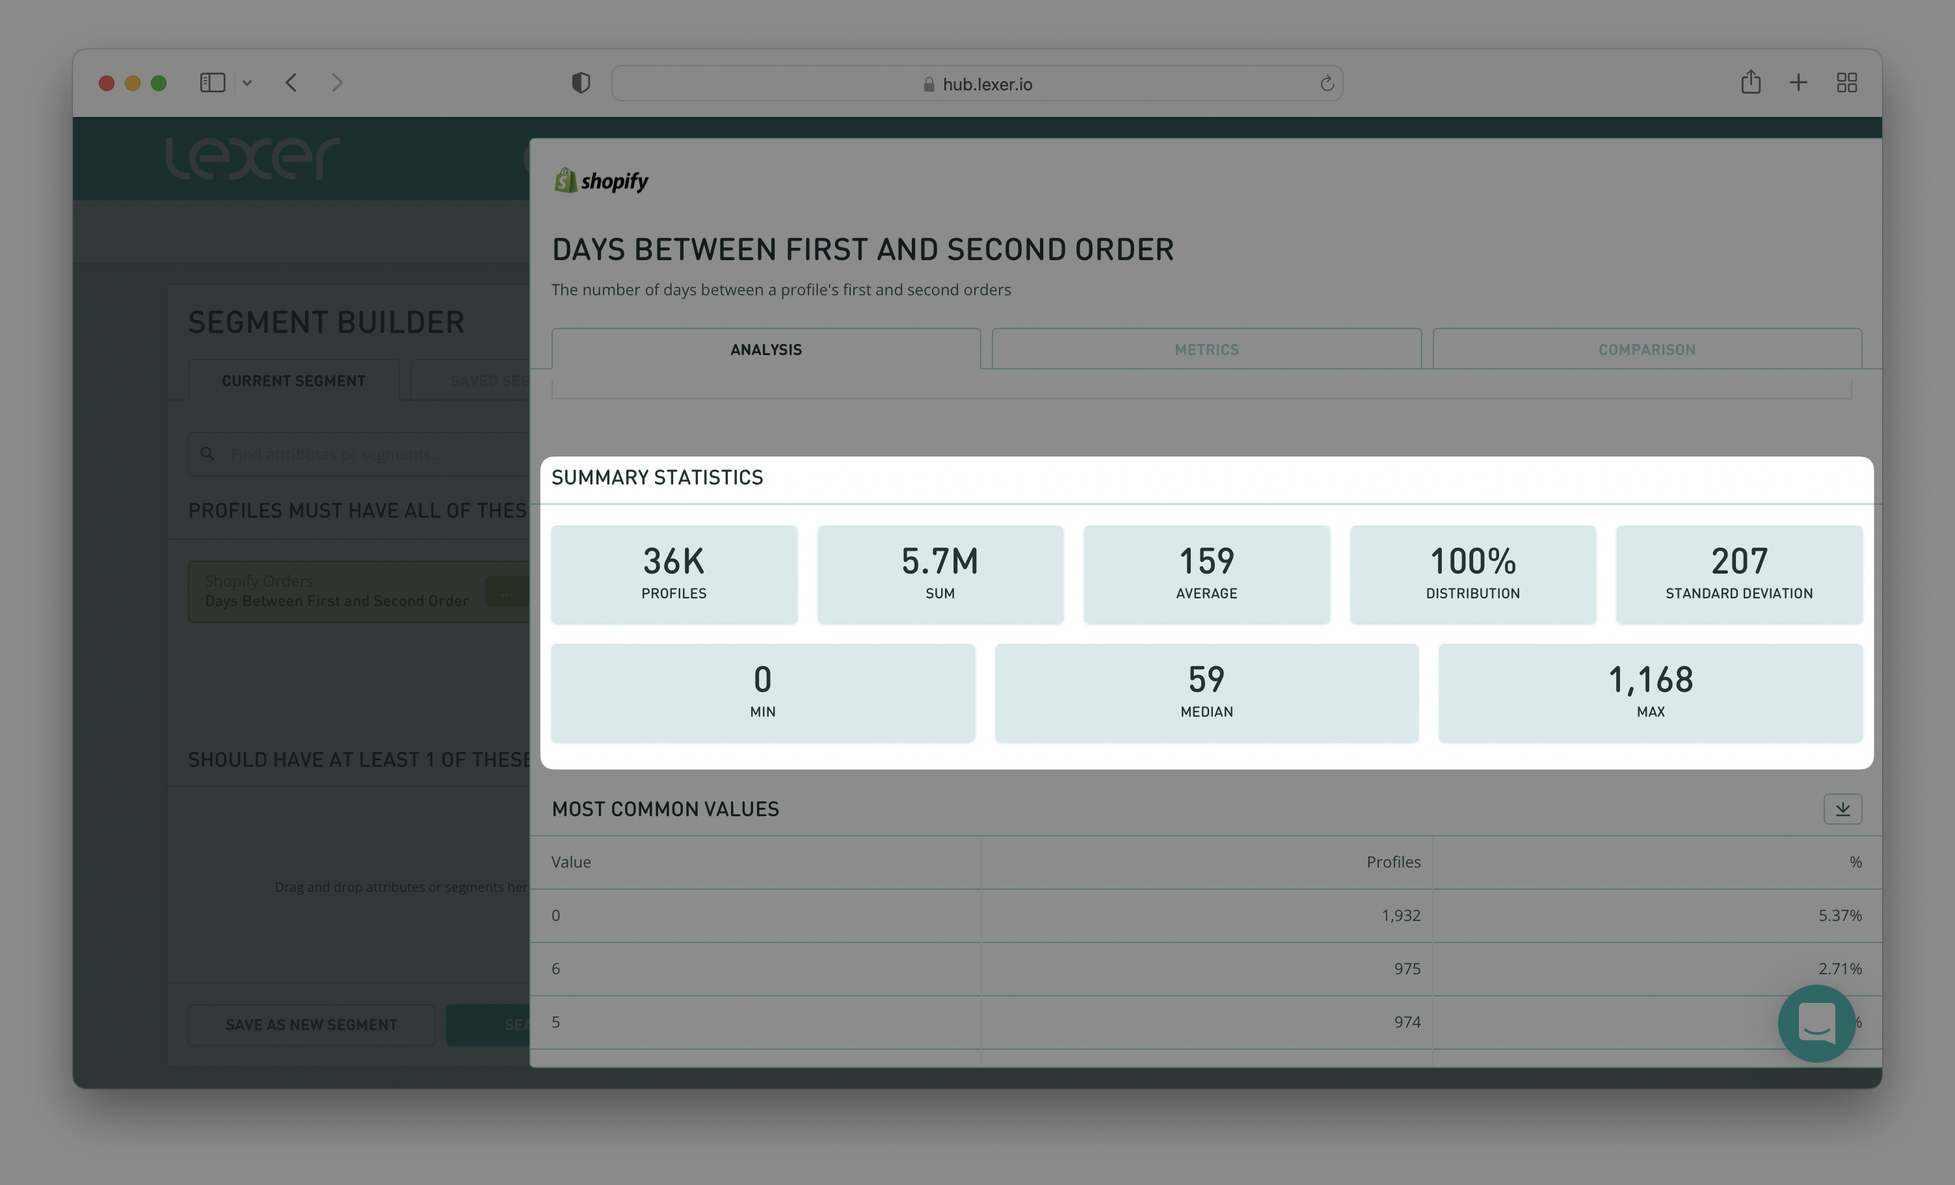Select the Current Segment tab
1955x1185 pixels.
(293, 381)
